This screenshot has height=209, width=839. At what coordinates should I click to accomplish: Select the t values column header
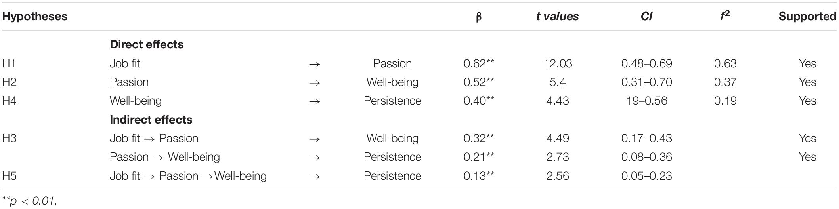click(x=557, y=17)
